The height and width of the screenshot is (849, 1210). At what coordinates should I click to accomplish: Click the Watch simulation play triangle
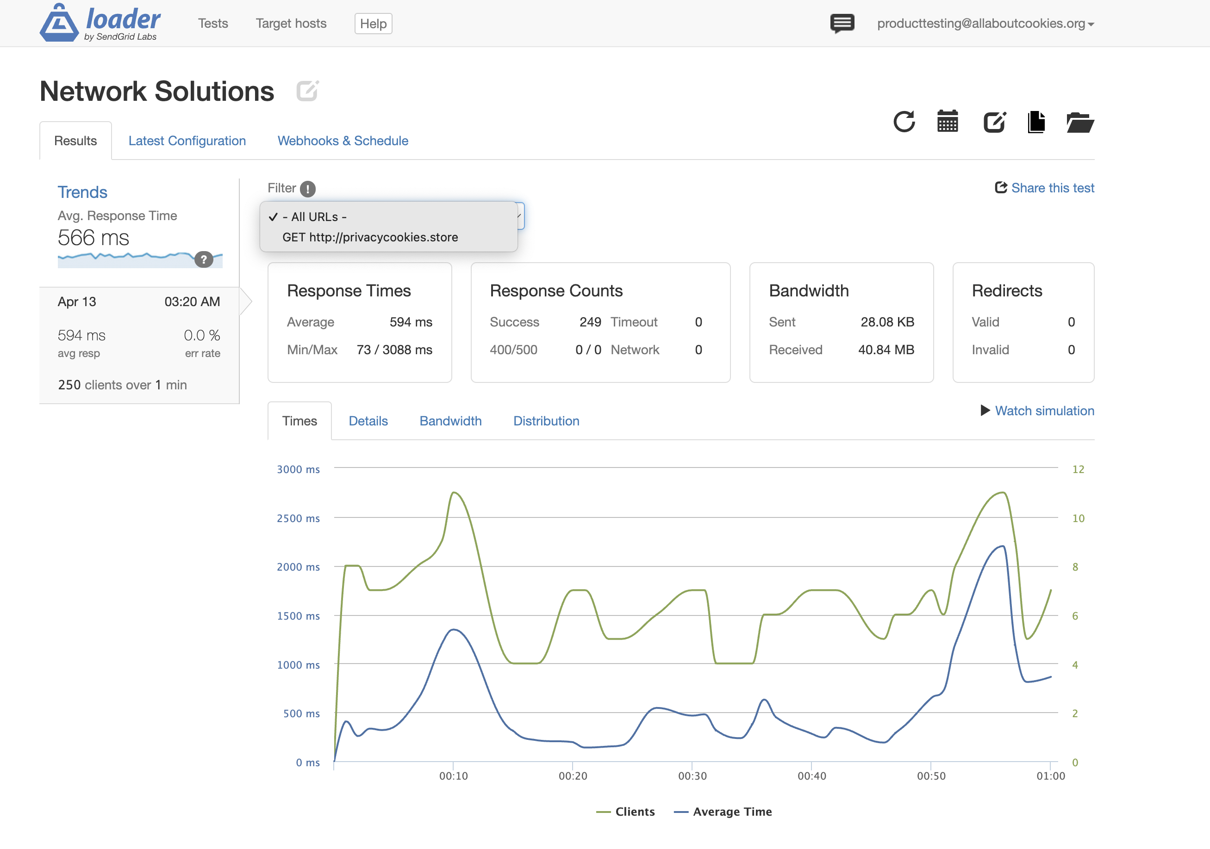[x=985, y=410]
